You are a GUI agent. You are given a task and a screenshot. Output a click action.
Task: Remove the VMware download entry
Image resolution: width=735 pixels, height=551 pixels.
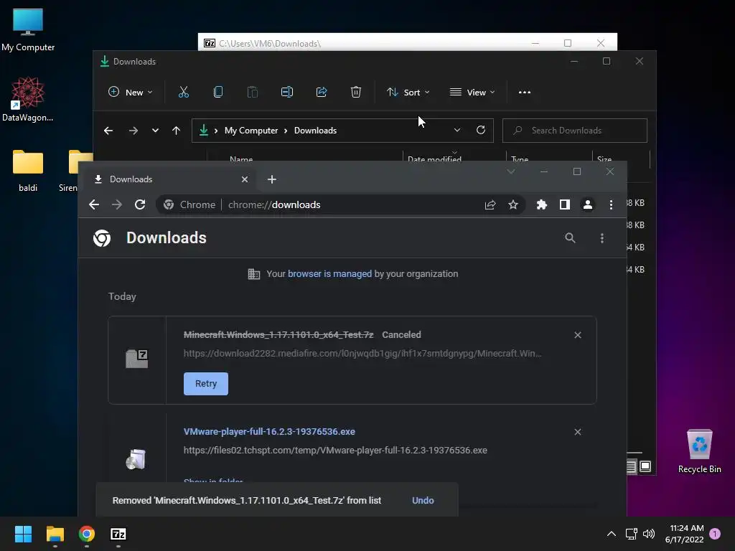click(x=578, y=432)
